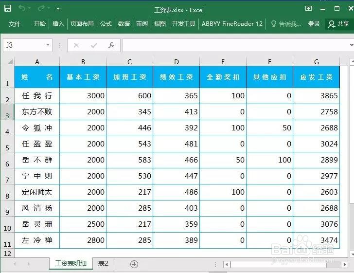
Task: Click the previous sheet navigation arrow
Action: pos(15,264)
